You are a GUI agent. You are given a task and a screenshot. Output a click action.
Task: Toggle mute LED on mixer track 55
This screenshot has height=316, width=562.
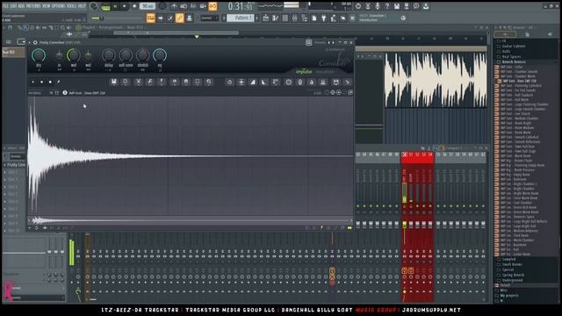pos(438,206)
